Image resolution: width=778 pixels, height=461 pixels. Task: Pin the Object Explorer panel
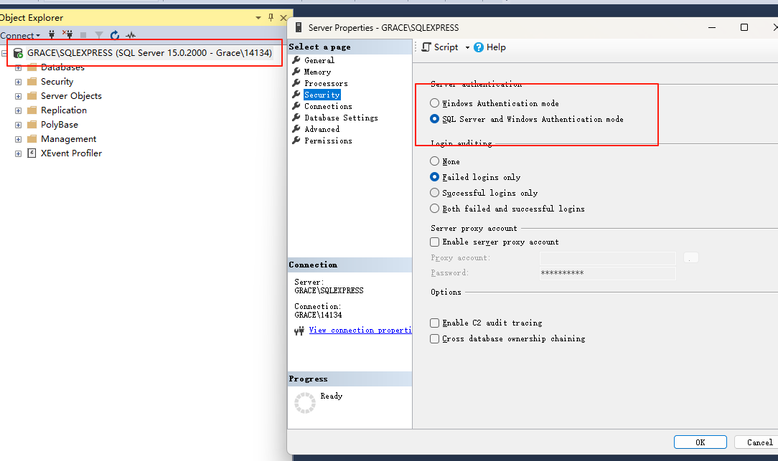pos(271,17)
